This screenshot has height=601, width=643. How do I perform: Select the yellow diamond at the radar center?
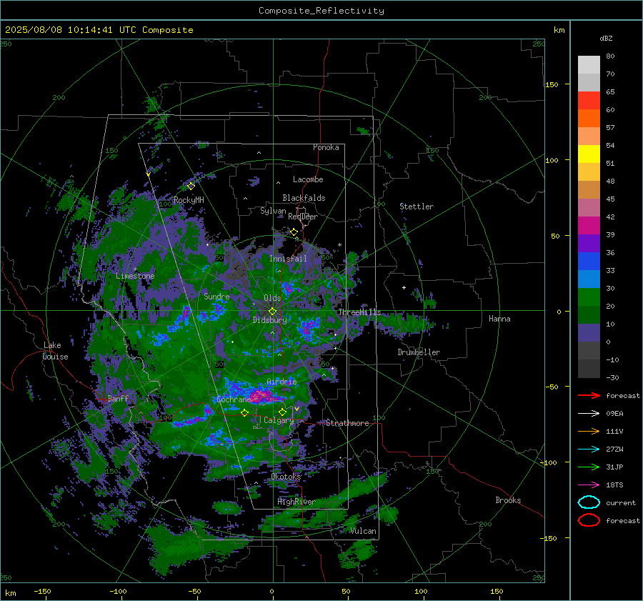coord(272,312)
